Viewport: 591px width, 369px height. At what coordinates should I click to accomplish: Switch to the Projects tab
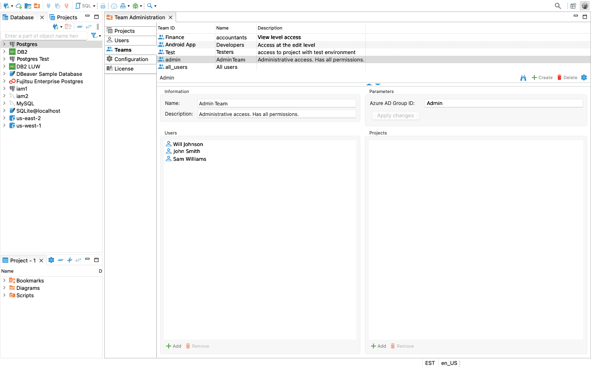pyautogui.click(x=63, y=17)
